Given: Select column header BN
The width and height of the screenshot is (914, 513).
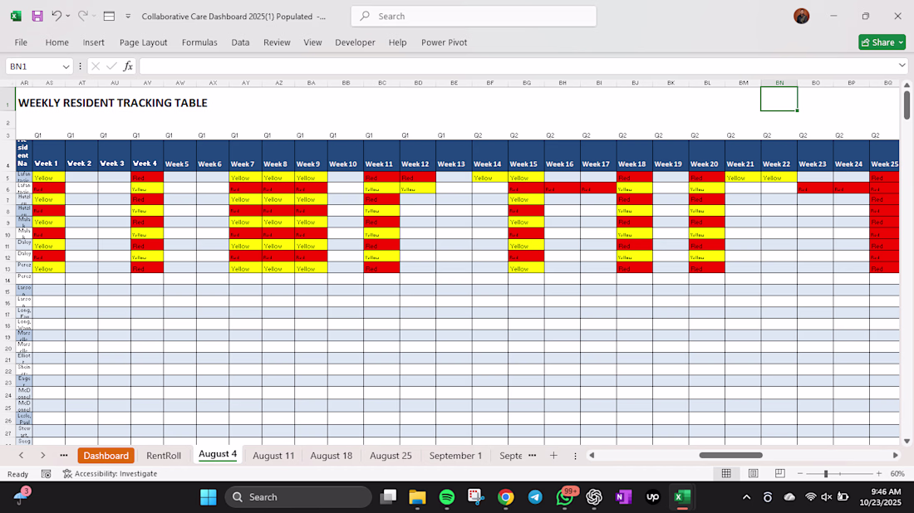Looking at the screenshot, I should 779,83.
